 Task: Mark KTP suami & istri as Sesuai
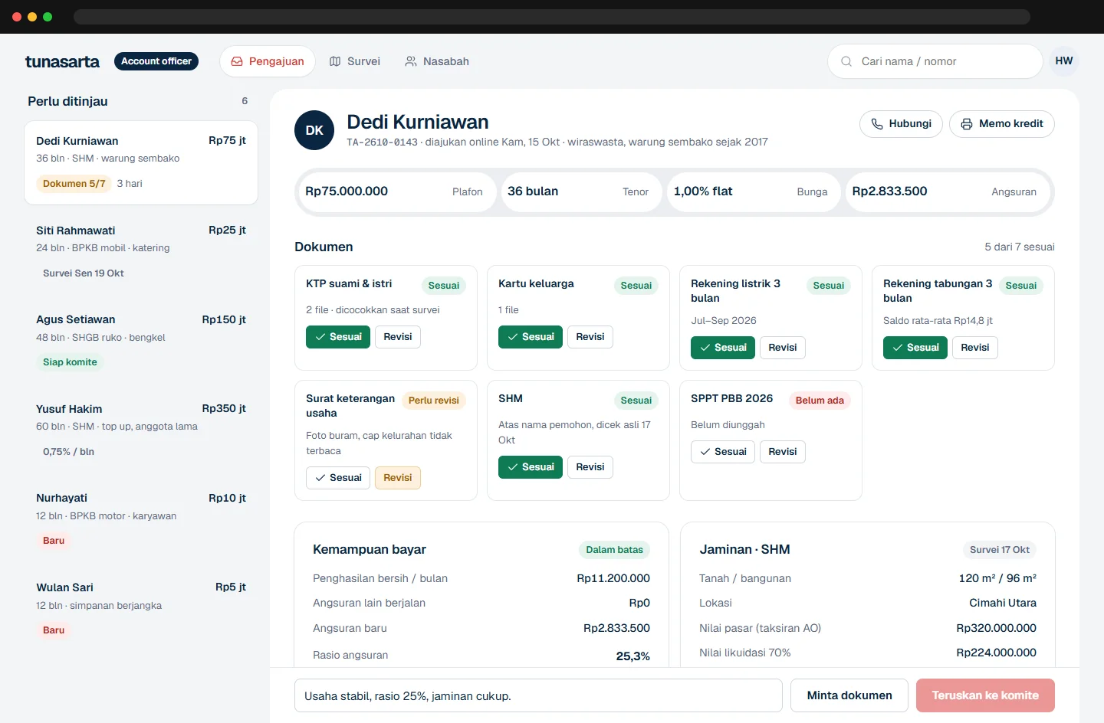point(338,337)
